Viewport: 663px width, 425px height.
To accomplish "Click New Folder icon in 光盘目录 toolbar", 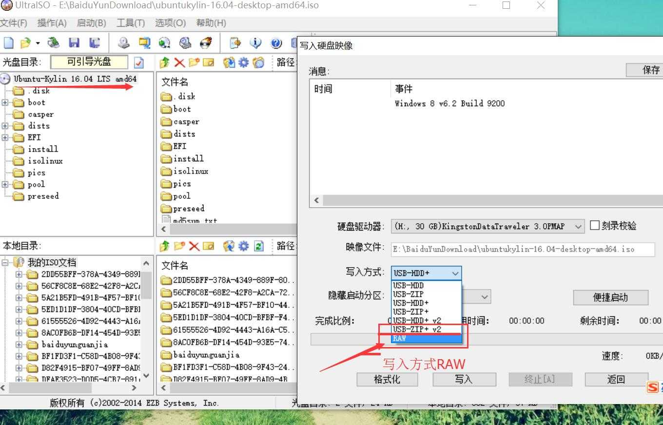I will click(194, 62).
